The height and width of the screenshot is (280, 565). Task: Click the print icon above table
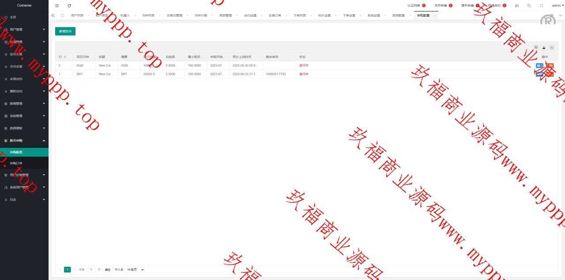pyautogui.click(x=551, y=48)
